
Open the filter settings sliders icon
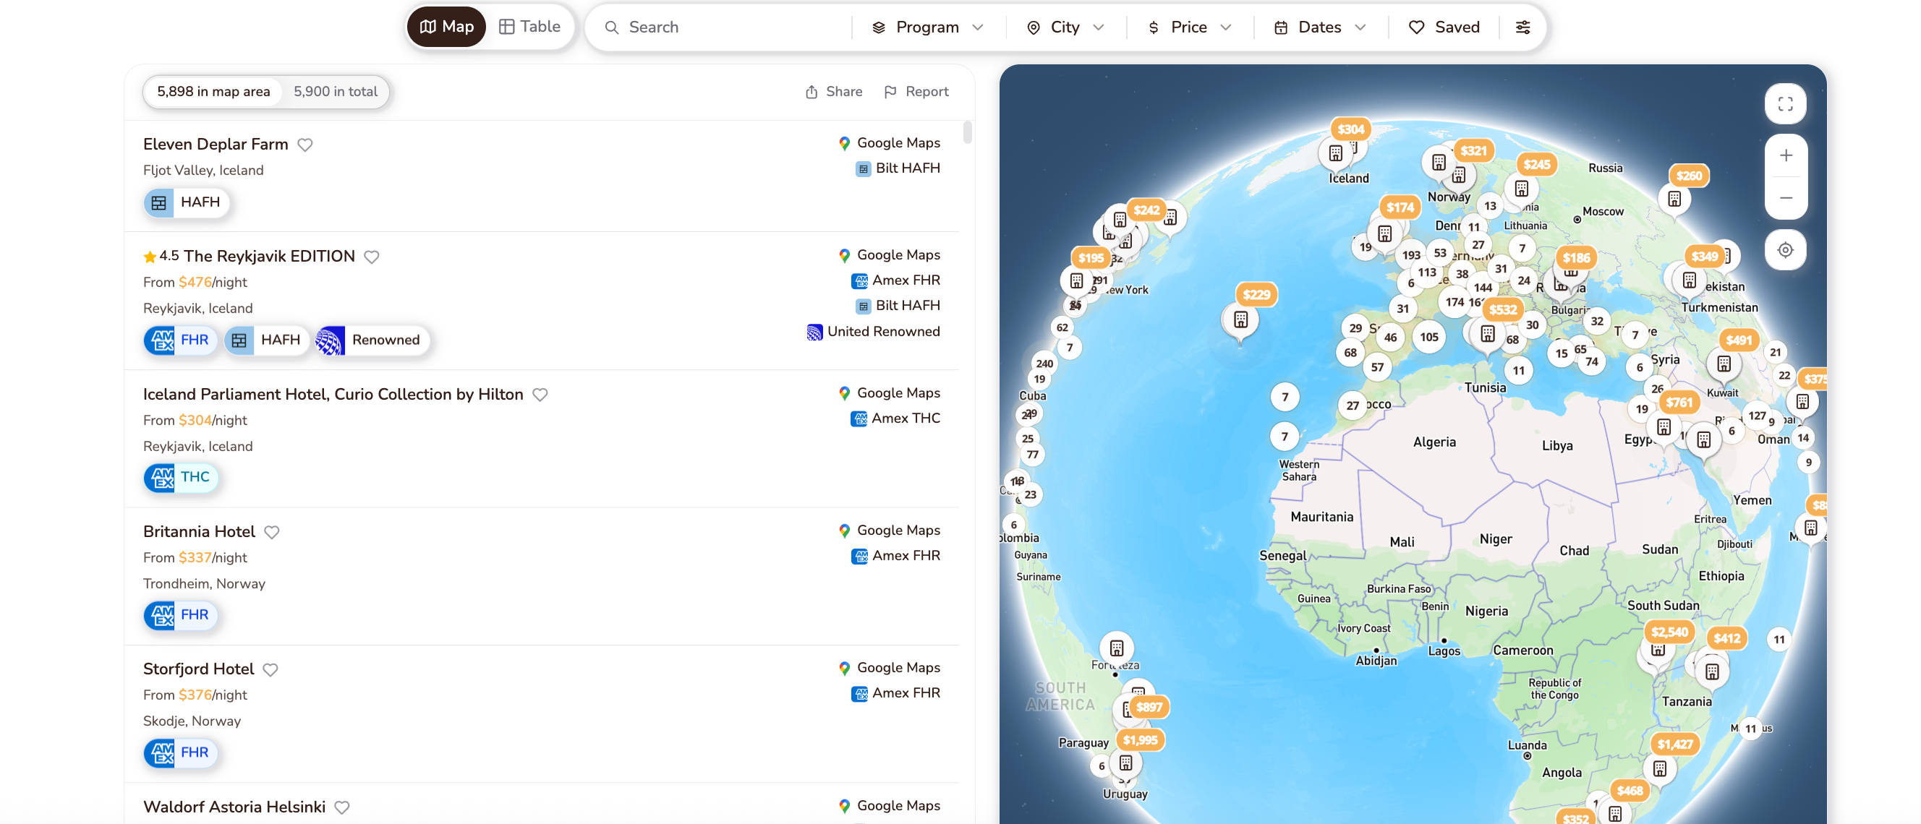click(x=1522, y=27)
